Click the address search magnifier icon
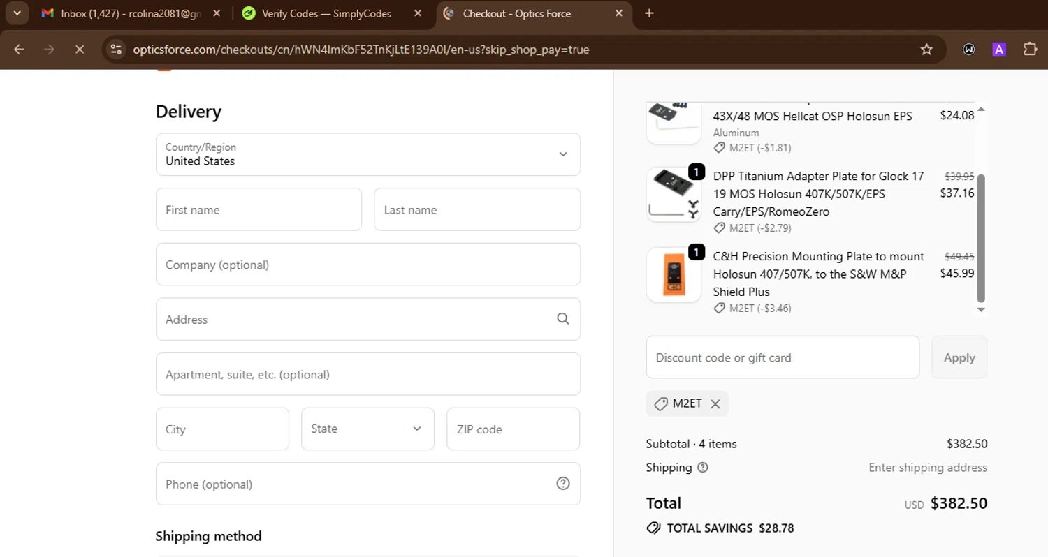Screen dimensions: 1048x557 [x=563, y=319]
